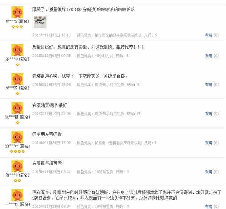Viewport: 226px width, 209px height.
Task: Click avatar of reviewer 迪***m
Action: tap(17, 137)
